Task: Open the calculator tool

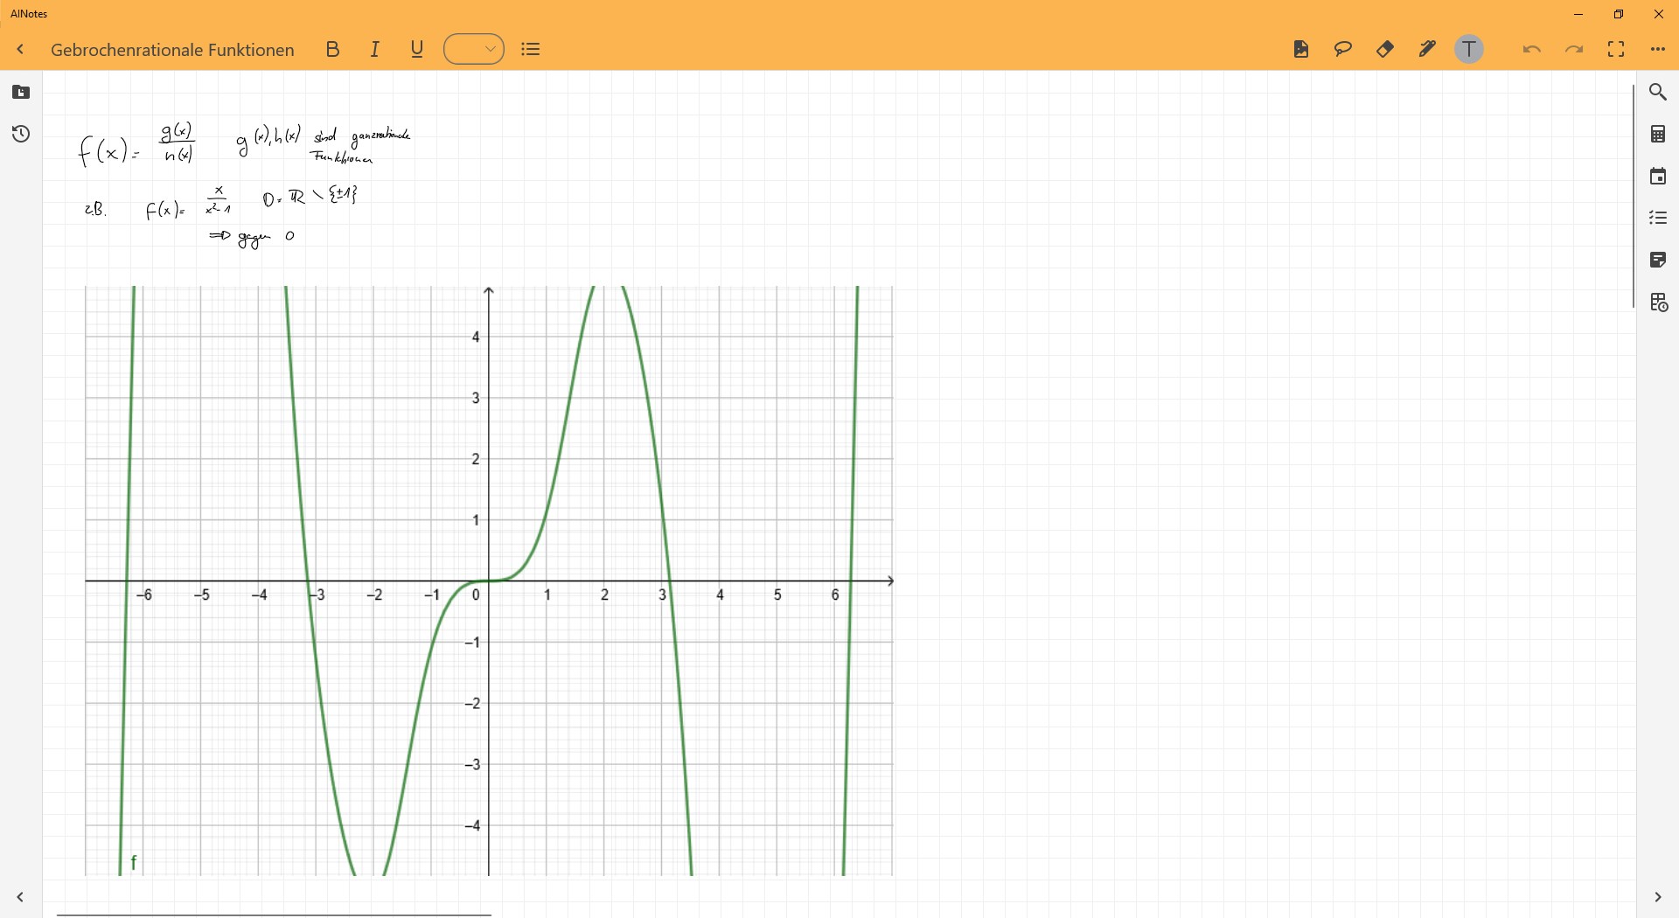Action: [1658, 134]
